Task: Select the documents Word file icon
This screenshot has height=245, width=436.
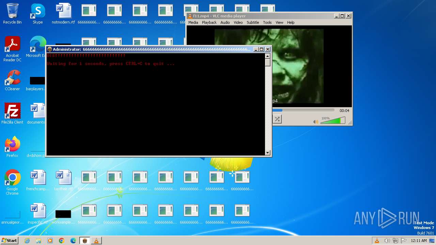Action: [37, 114]
